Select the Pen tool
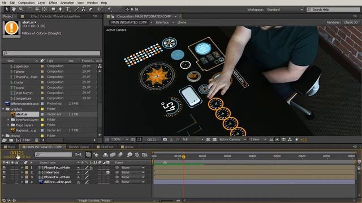Viewport: 362px width, 203px height. click(61, 9)
